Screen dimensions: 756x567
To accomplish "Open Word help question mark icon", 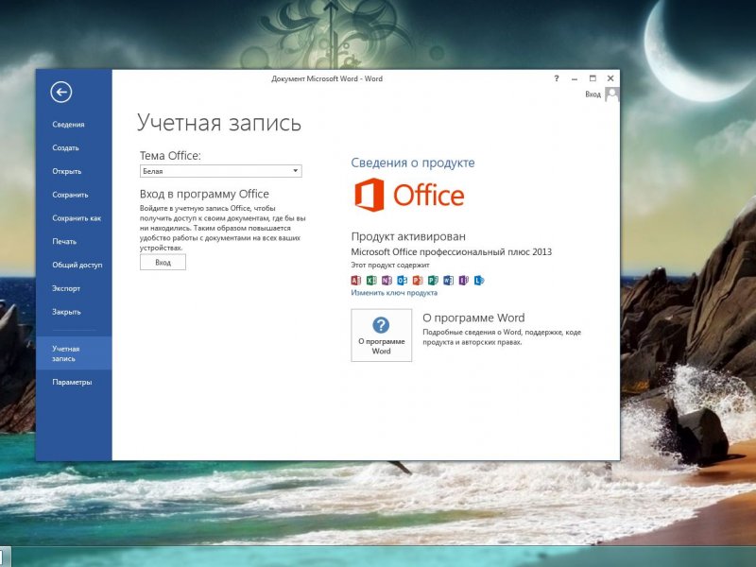I will (x=557, y=78).
